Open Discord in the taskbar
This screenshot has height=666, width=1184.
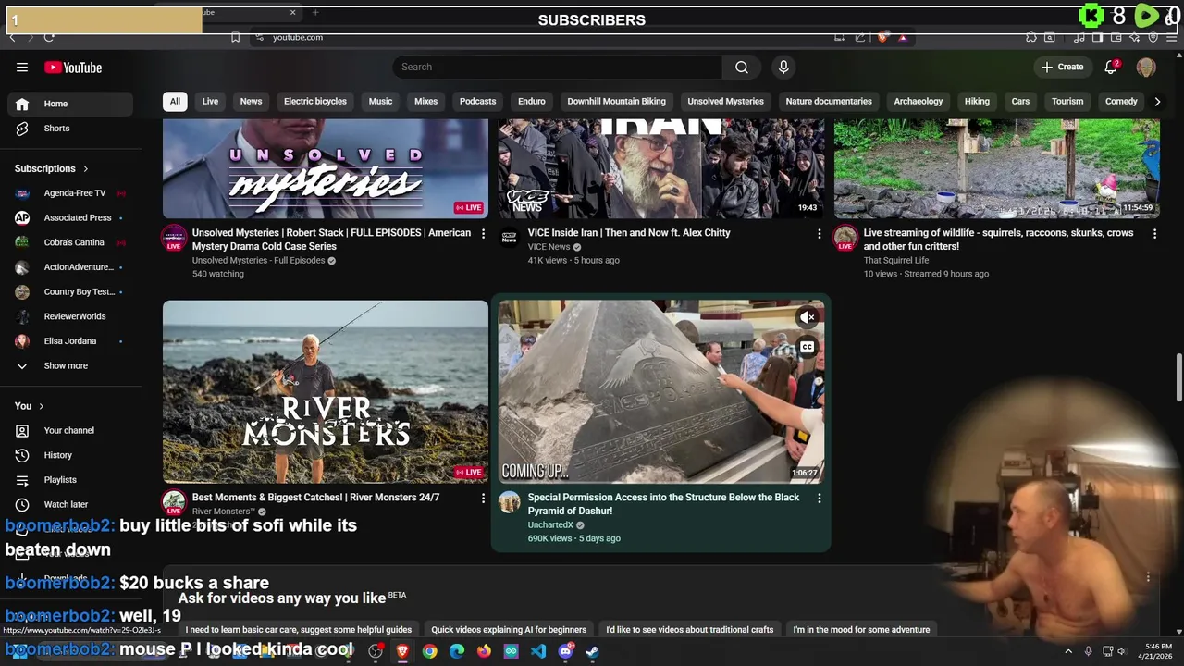click(565, 651)
